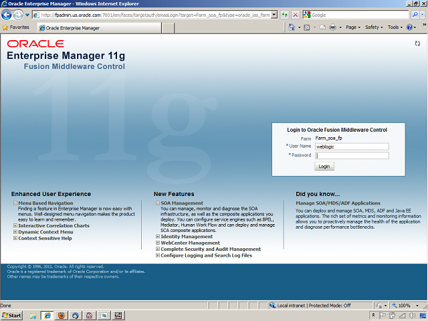Open the address bar history dropdown arrow
Image resolution: width=428 pixels, height=321 pixels.
coord(274,15)
